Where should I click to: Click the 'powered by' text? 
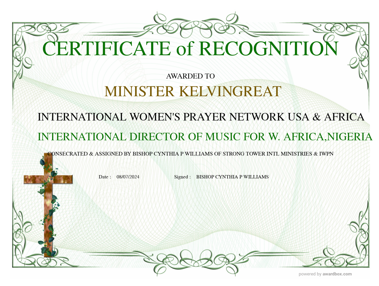coord(310,274)
